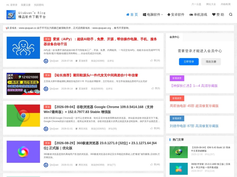
Task: Open the search magnifier icon in header
Action: click(231, 14)
